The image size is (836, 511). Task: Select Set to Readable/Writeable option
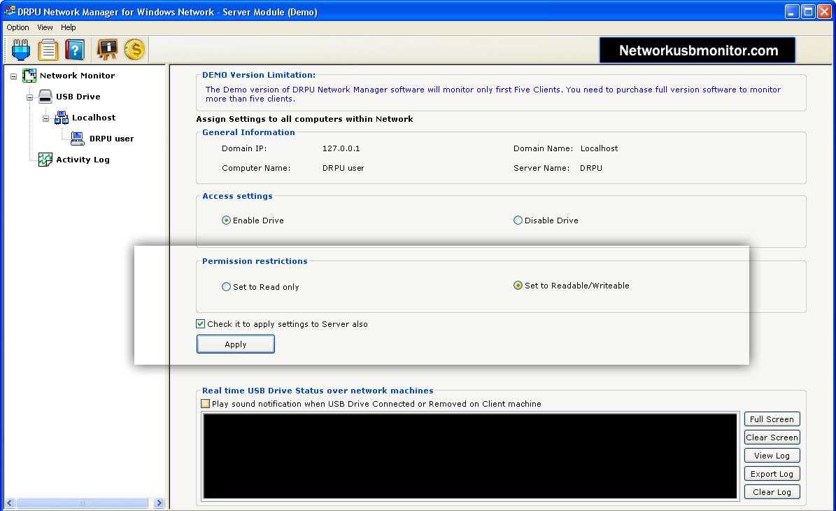click(x=518, y=286)
